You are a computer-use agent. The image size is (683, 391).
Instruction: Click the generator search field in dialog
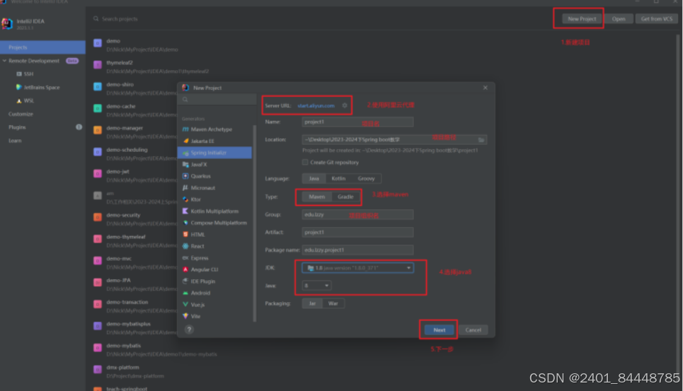pyautogui.click(x=217, y=99)
